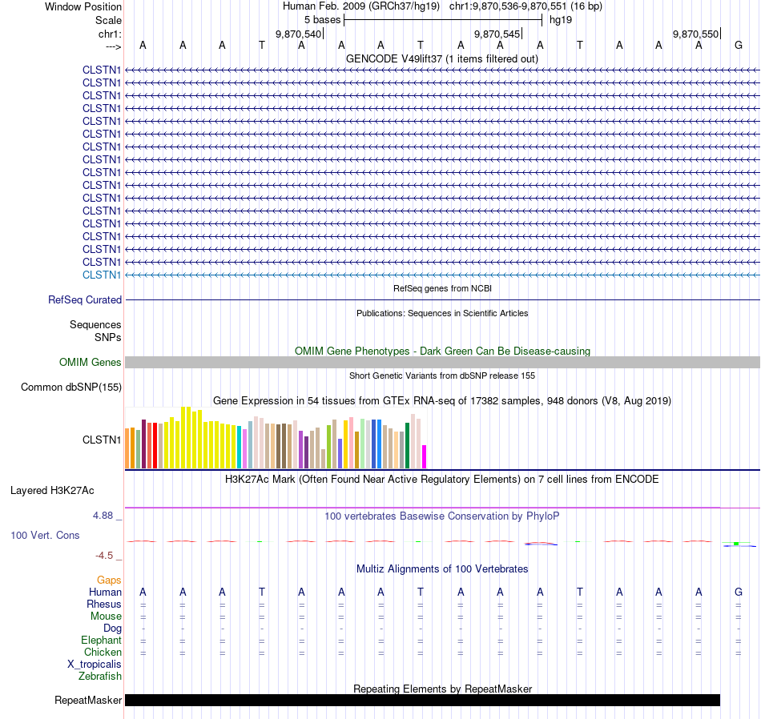The height and width of the screenshot is (719, 761).
Task: Click the G base in the top sequence row
Action: (739, 45)
